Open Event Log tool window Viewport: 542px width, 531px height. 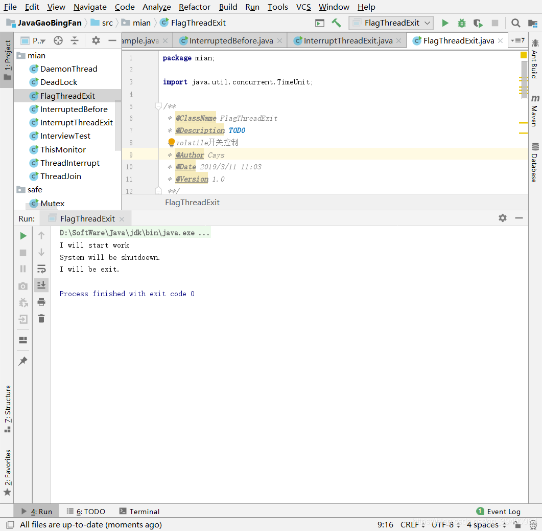[499, 512]
